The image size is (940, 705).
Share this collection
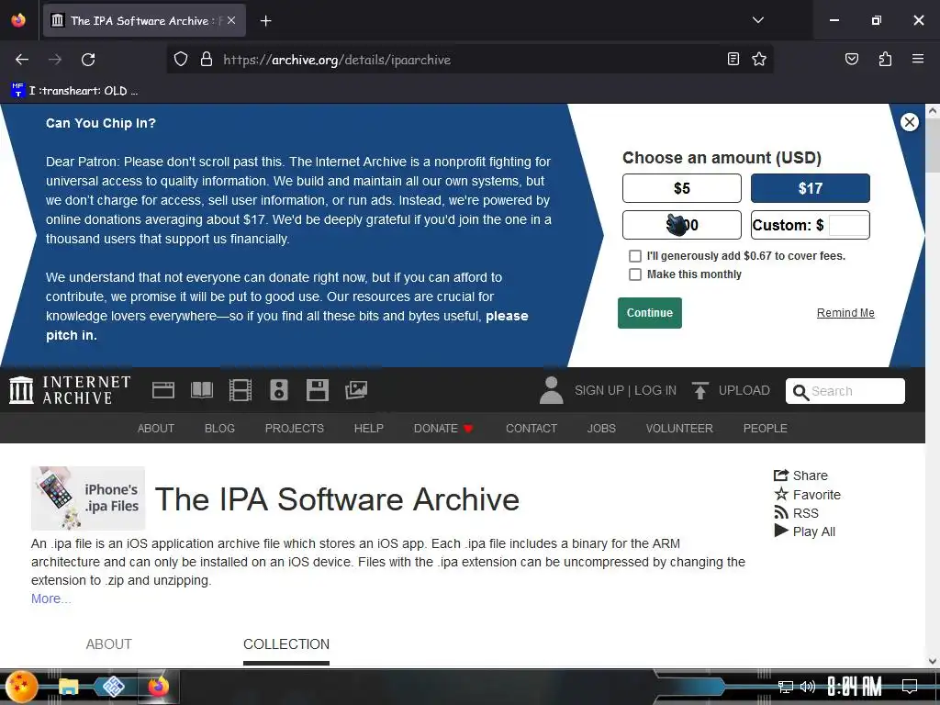(x=800, y=476)
